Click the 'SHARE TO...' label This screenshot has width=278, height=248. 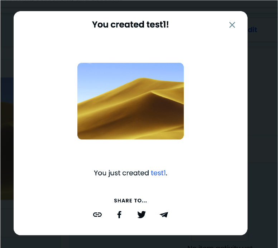point(130,201)
